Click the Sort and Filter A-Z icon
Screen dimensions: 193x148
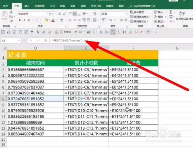[182, 14]
